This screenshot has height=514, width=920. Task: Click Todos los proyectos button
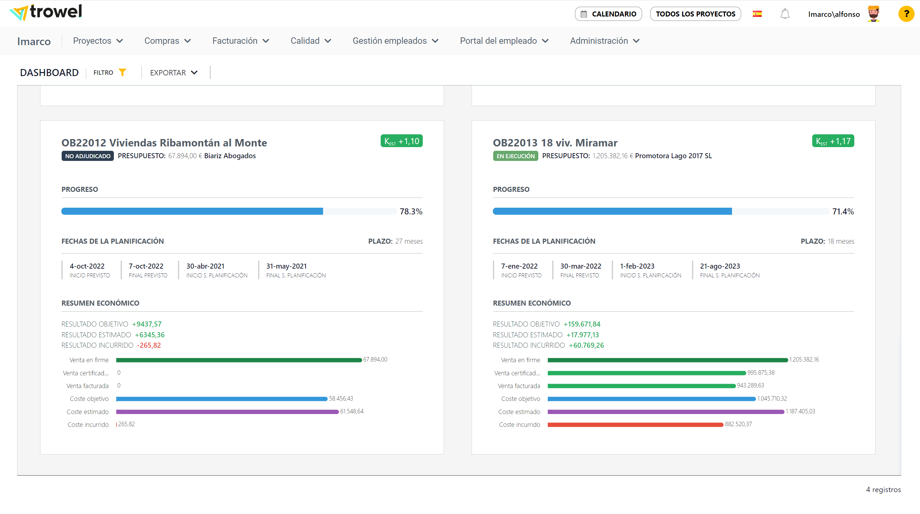[x=695, y=14]
